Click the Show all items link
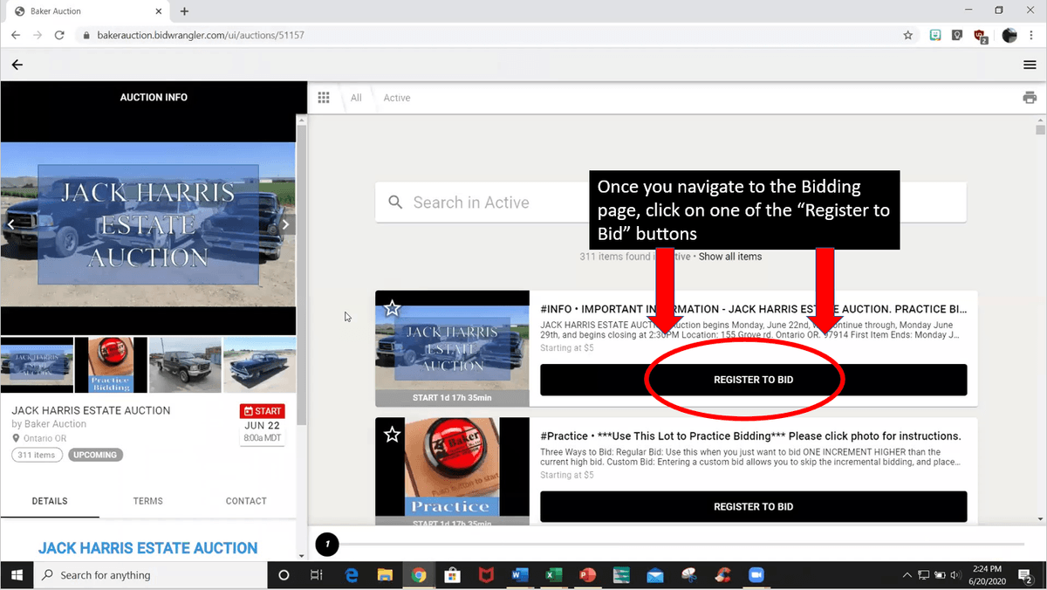Screen dimensions: 1047x590 (x=730, y=257)
